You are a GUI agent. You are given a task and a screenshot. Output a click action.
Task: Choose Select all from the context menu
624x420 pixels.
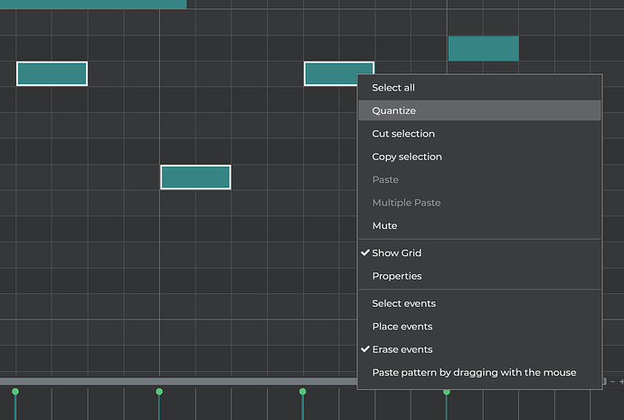tap(479, 88)
